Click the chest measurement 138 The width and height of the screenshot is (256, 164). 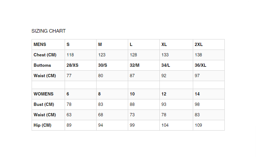pyautogui.click(x=198, y=55)
